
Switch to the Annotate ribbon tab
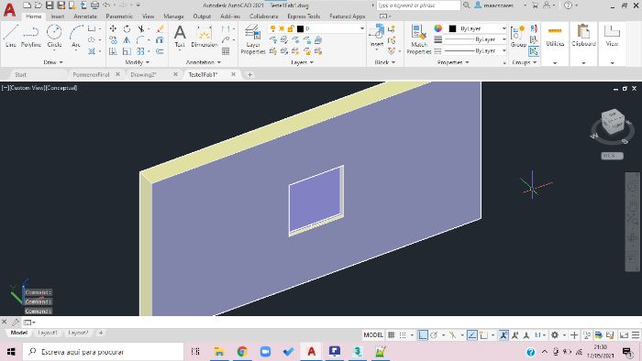pyautogui.click(x=85, y=16)
